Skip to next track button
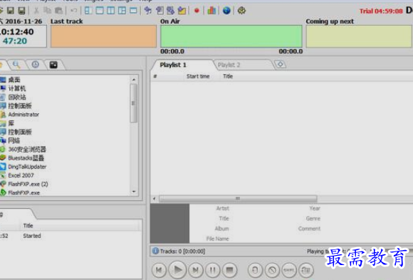The height and width of the screenshot is (280, 413). (195, 270)
